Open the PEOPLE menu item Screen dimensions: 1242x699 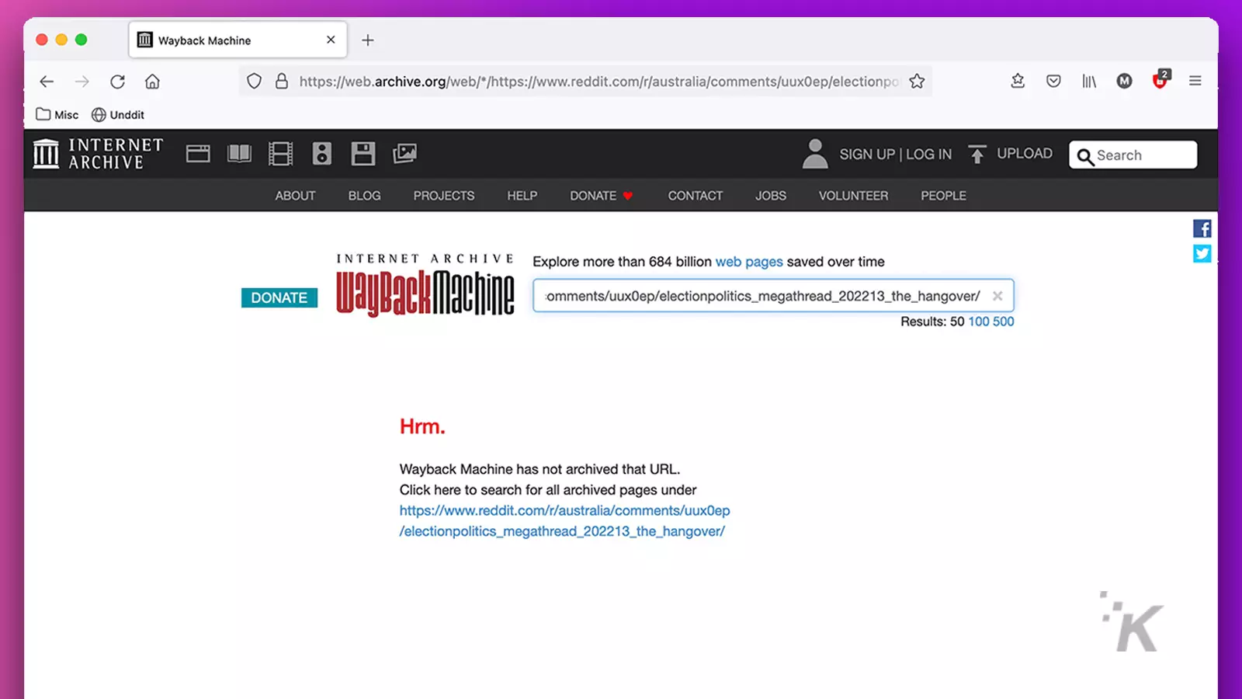pyautogui.click(x=943, y=196)
